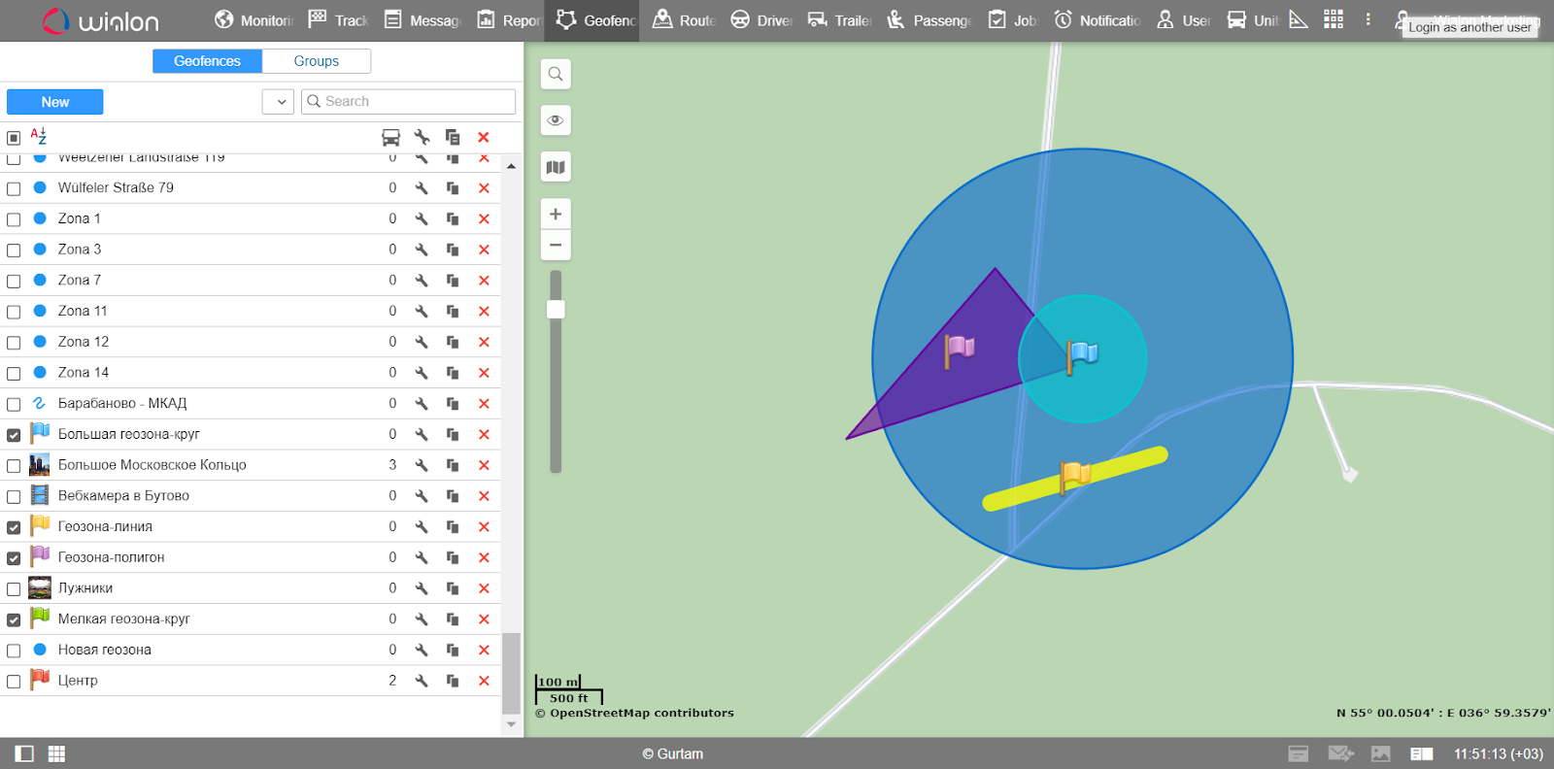
Task: Open the three-dots more menu
Action: click(x=1368, y=19)
